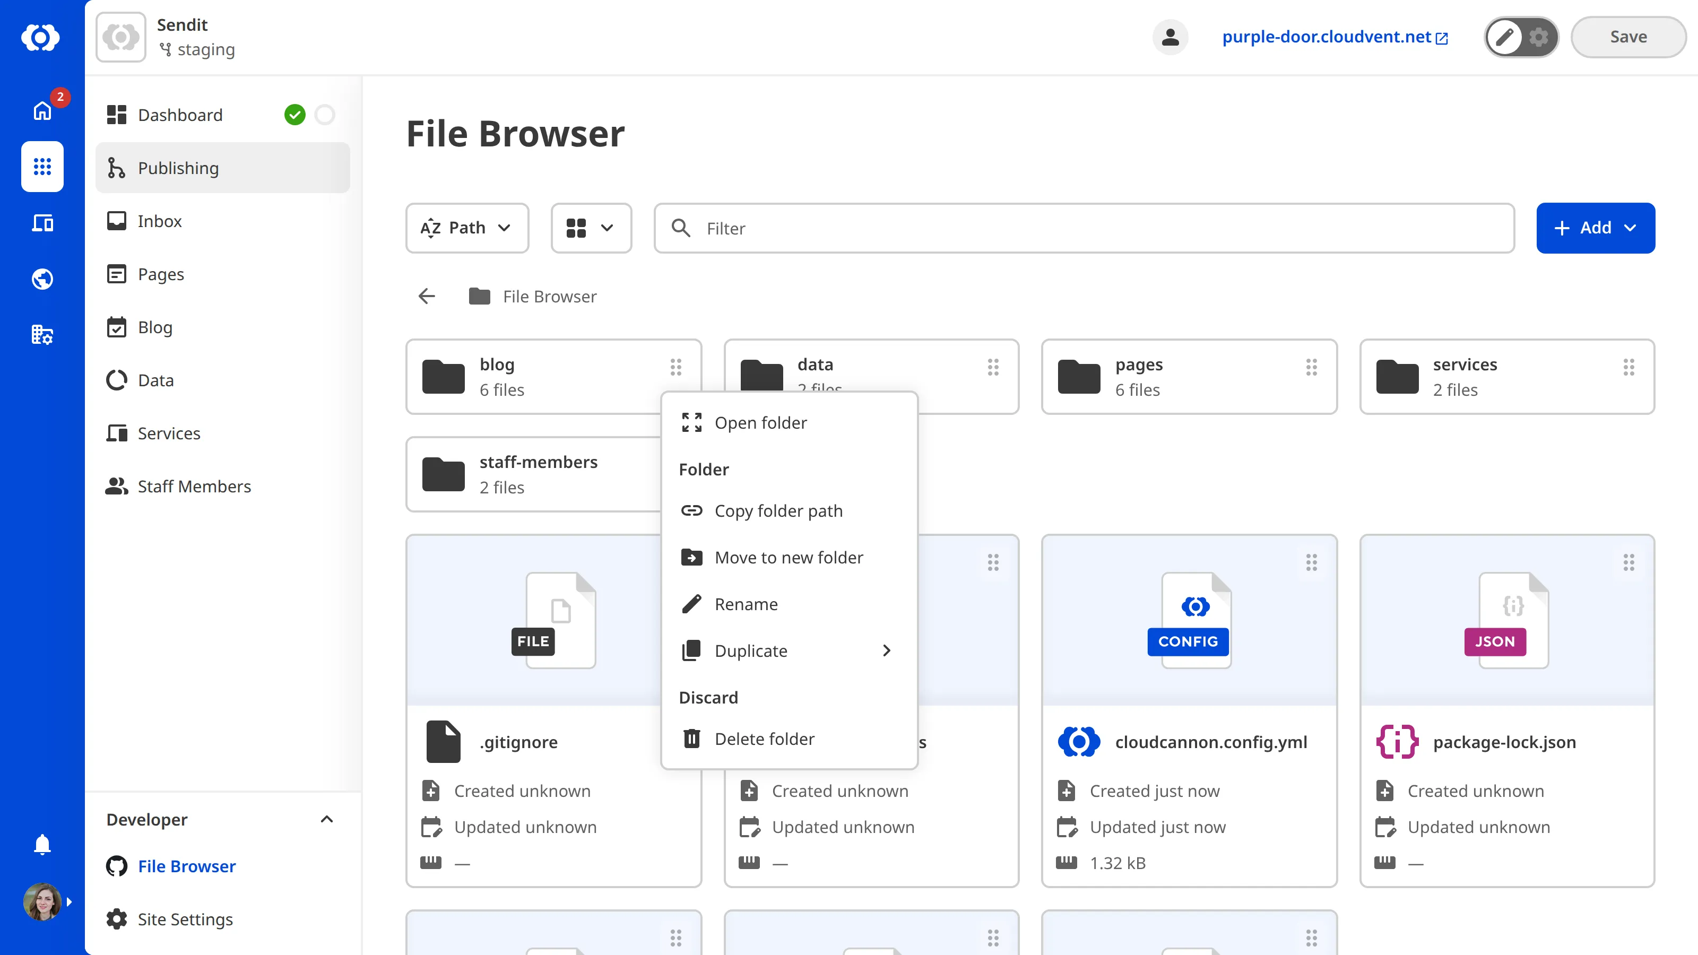
Task: Click the drag handle on the services folder card
Action: tap(1629, 368)
